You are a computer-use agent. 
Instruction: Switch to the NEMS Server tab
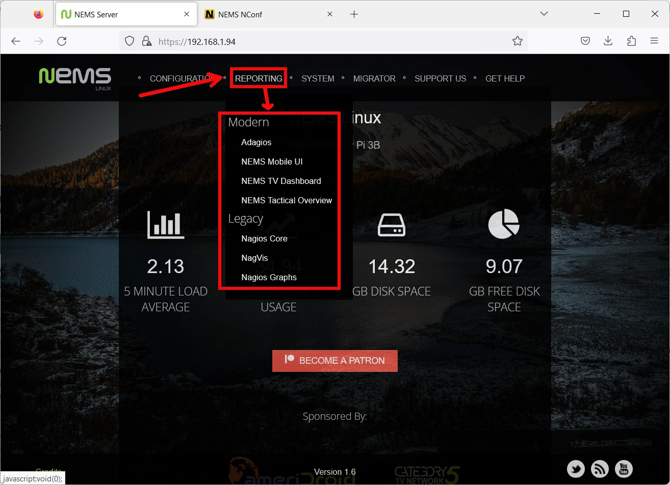(x=126, y=14)
